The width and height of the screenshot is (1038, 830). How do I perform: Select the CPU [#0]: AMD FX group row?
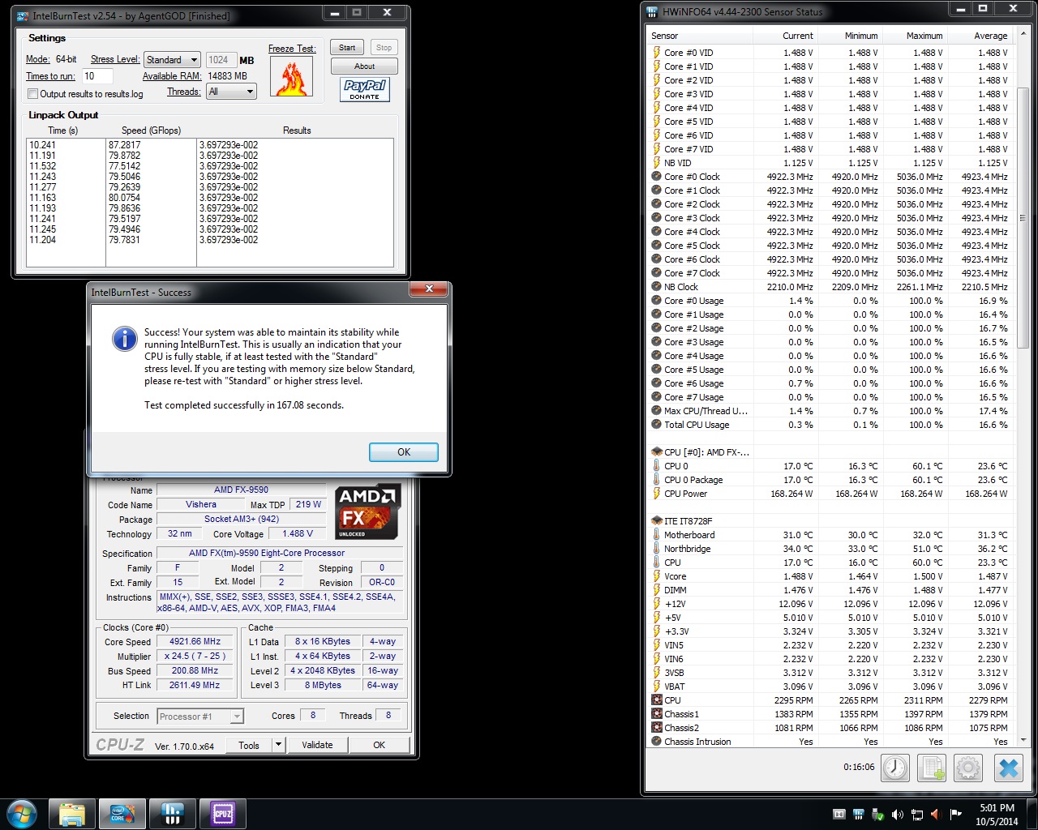(x=830, y=452)
